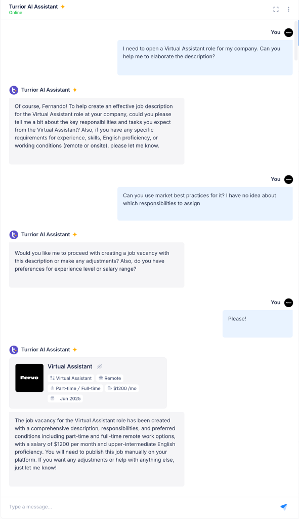Viewport: 299px width, 519px height.
Task: Click the Jun 2025 date tag
Action: click(65, 398)
